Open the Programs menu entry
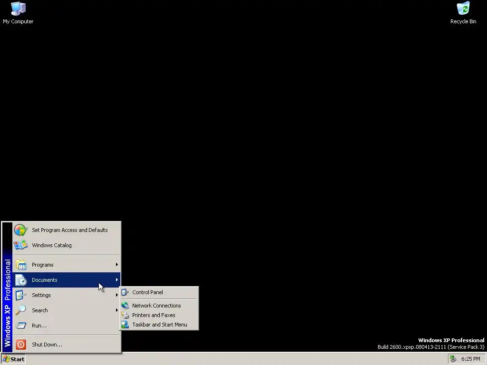This screenshot has width=487, height=365. pyautogui.click(x=66, y=265)
